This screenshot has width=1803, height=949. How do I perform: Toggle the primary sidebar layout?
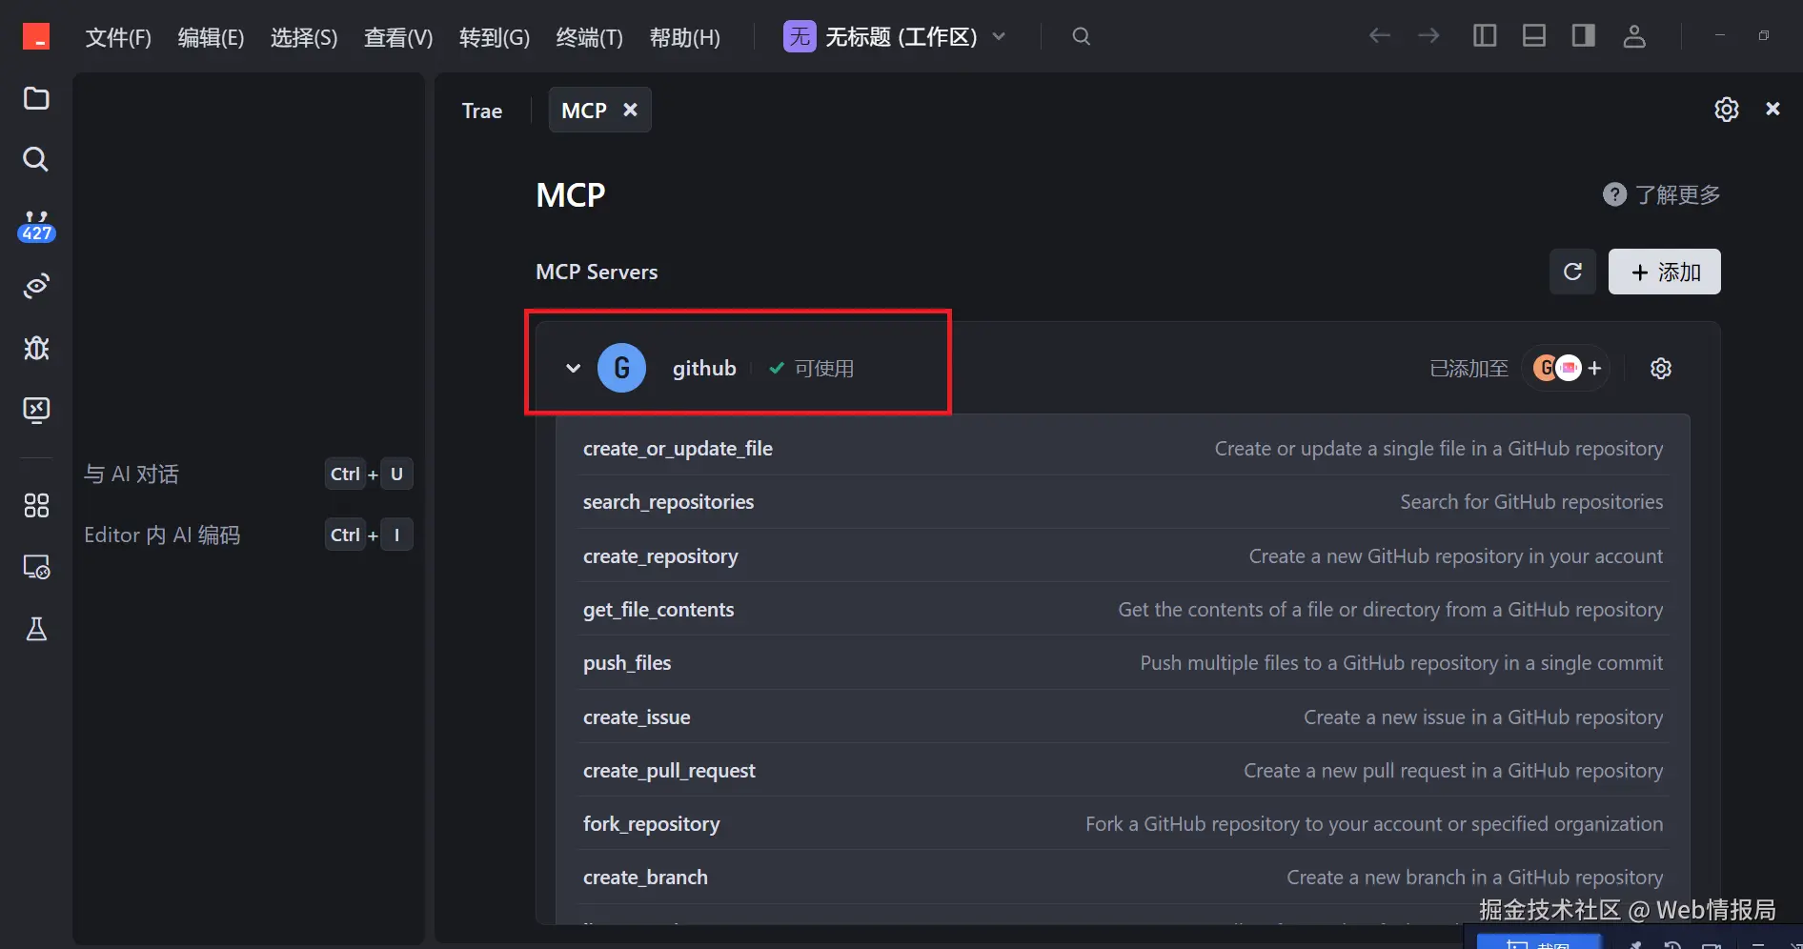1484,35
